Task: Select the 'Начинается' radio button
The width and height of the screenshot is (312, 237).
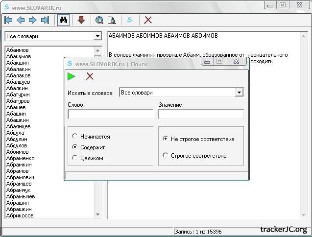Action: [x=75, y=137]
